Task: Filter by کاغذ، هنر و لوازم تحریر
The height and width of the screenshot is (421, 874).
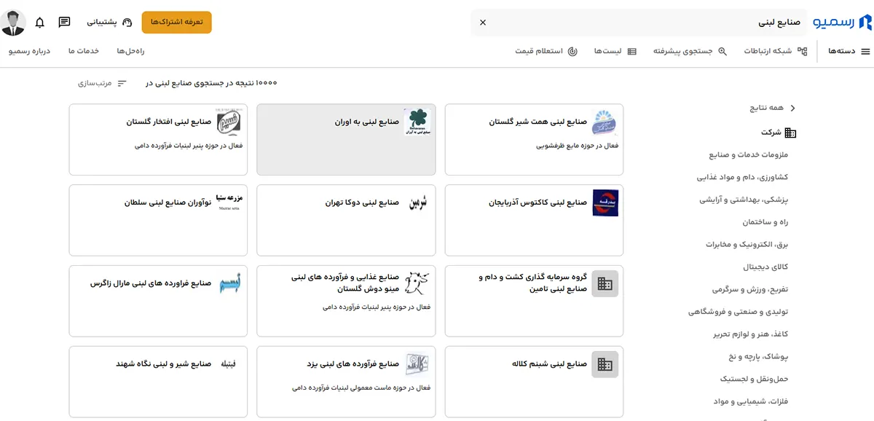Action: click(x=749, y=334)
